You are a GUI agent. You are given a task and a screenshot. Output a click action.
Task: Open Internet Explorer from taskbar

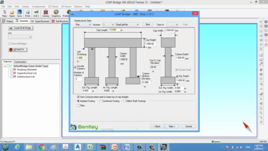(x=17, y=147)
